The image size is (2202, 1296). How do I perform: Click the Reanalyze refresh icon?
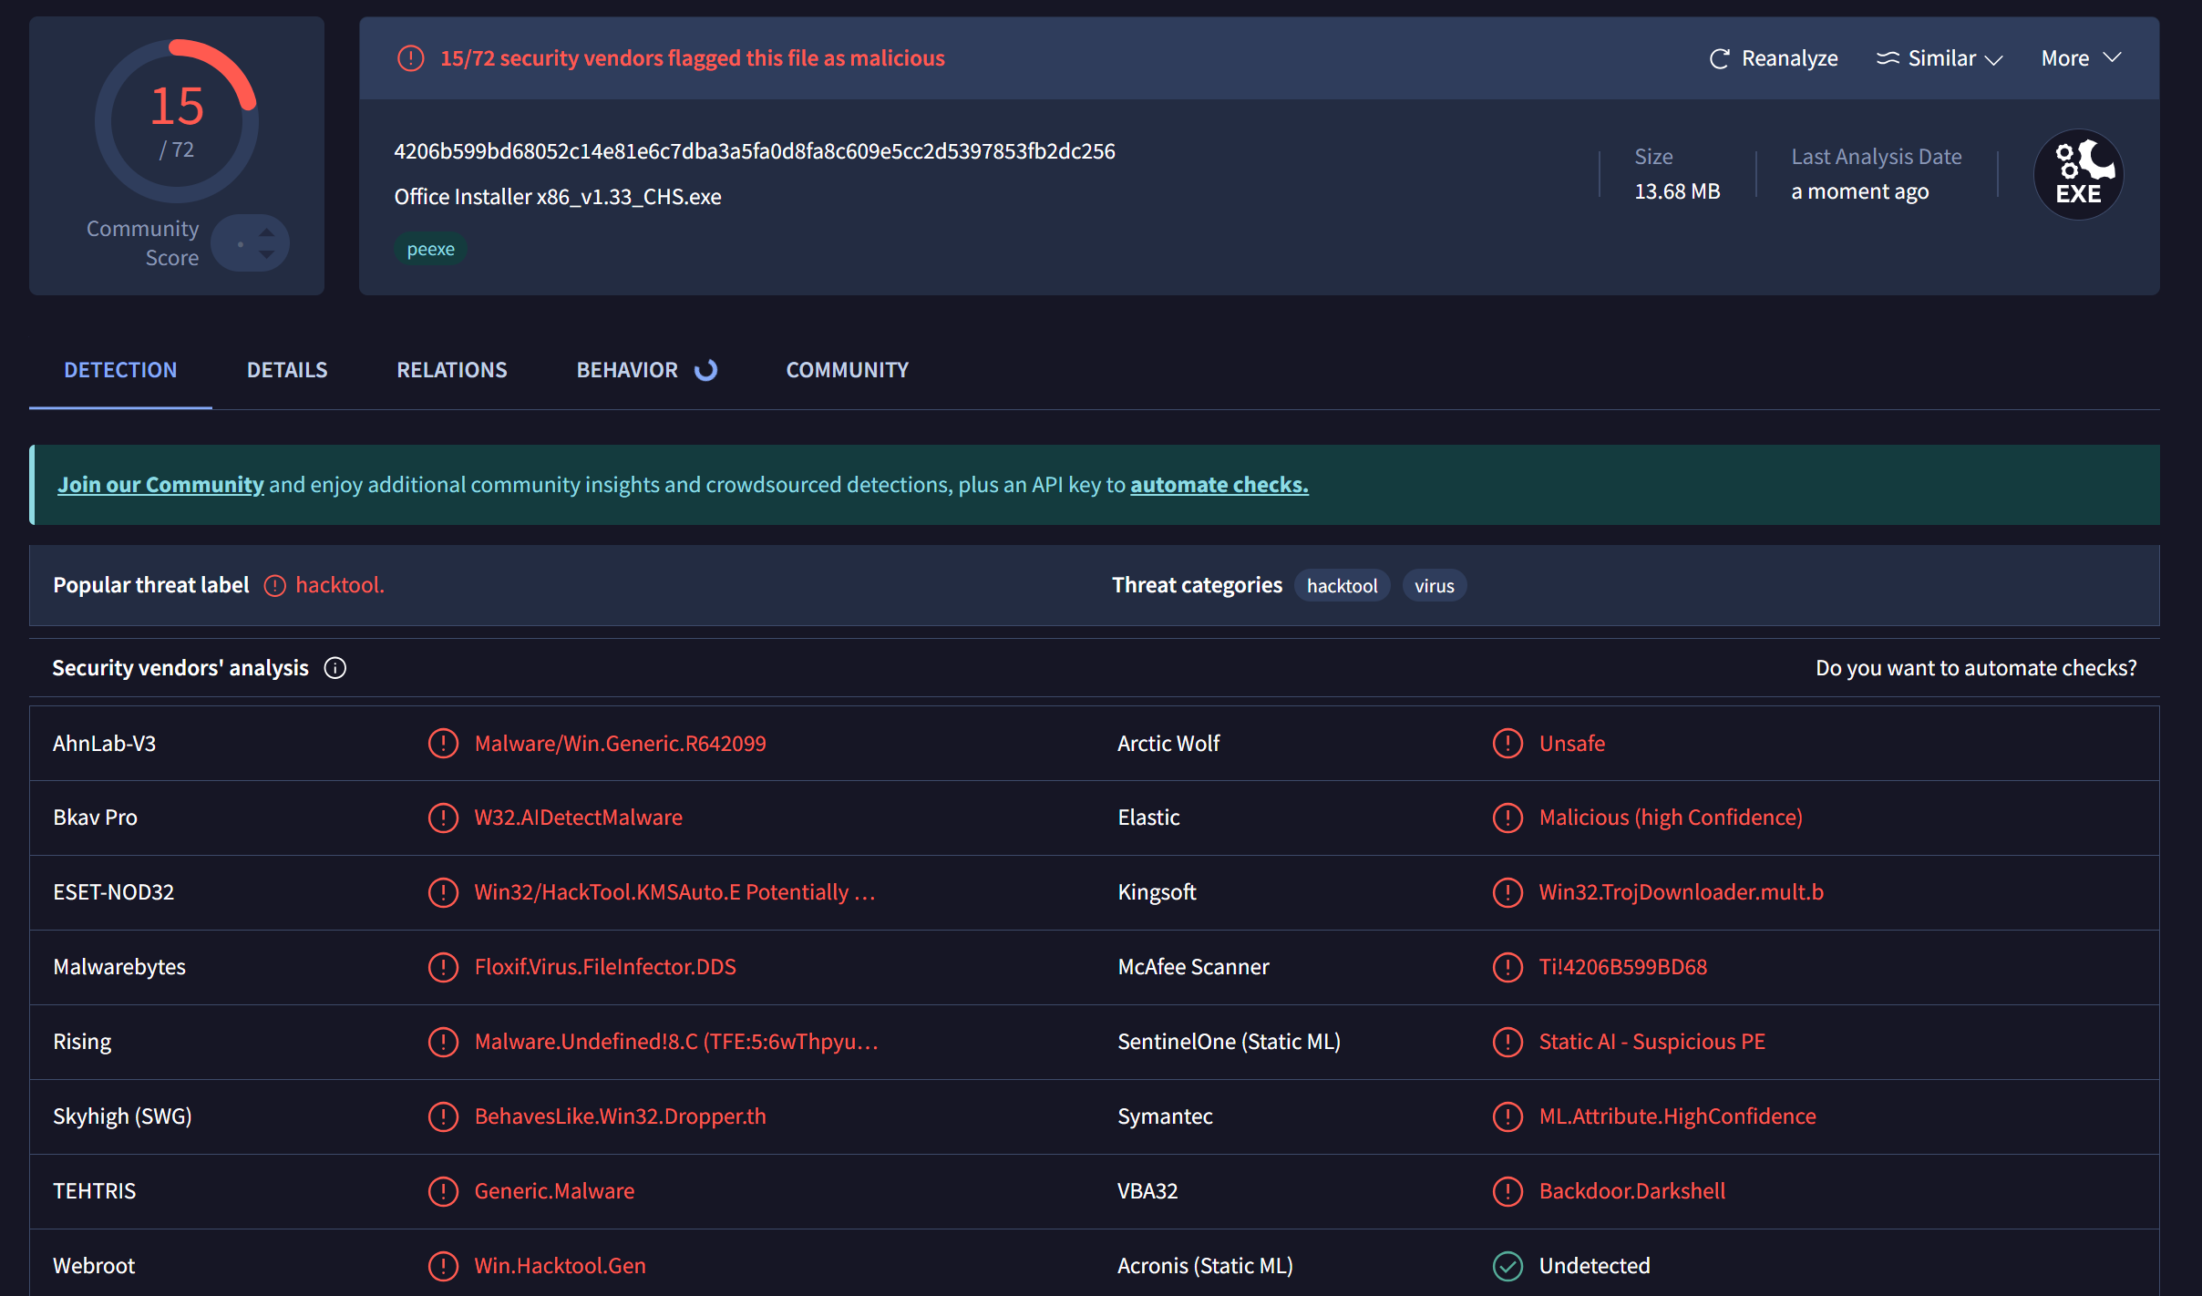pos(1719,59)
